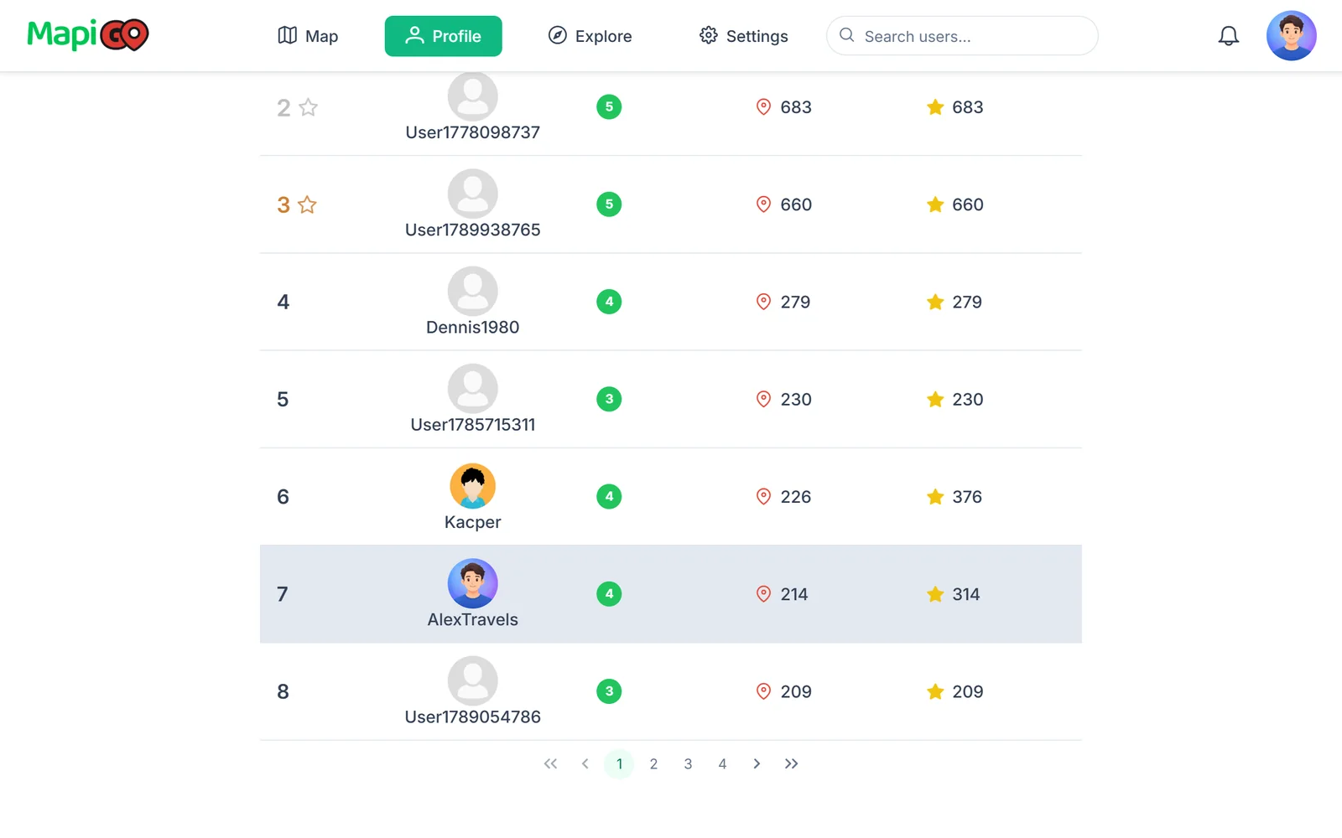
Task: Go to pagination page 4
Action: (x=722, y=763)
